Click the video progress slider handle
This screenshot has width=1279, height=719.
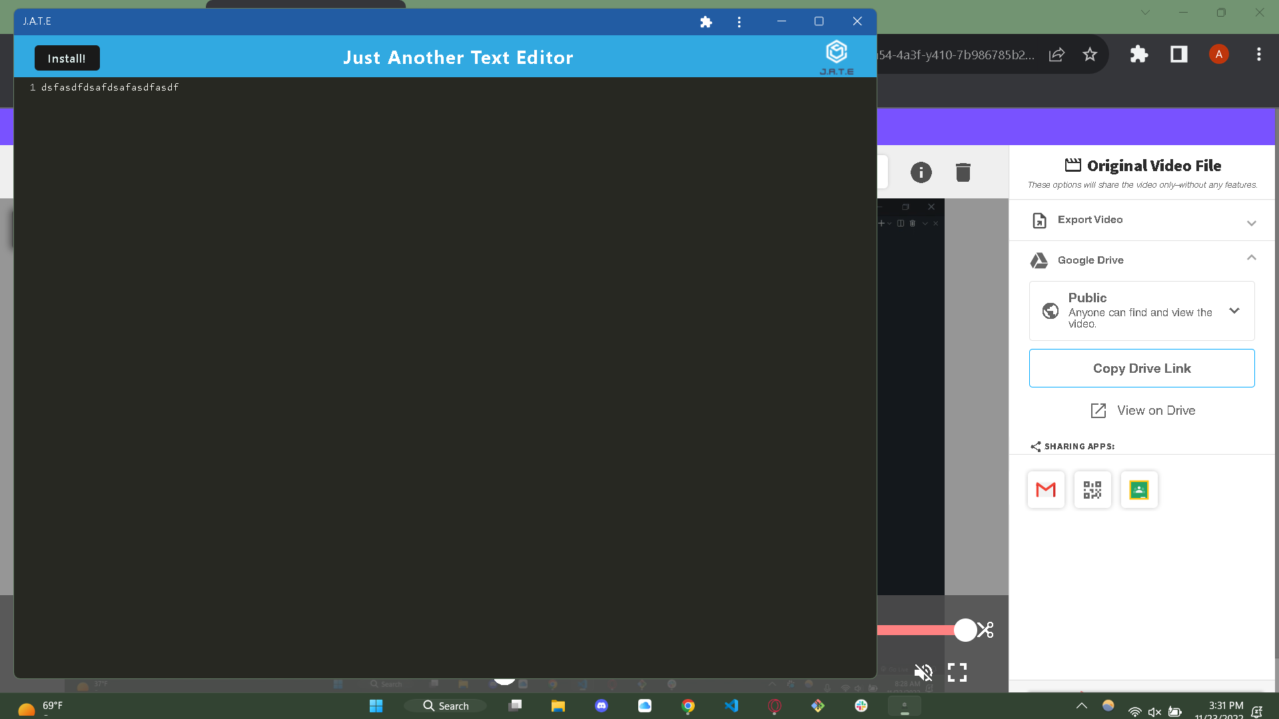pos(965,630)
